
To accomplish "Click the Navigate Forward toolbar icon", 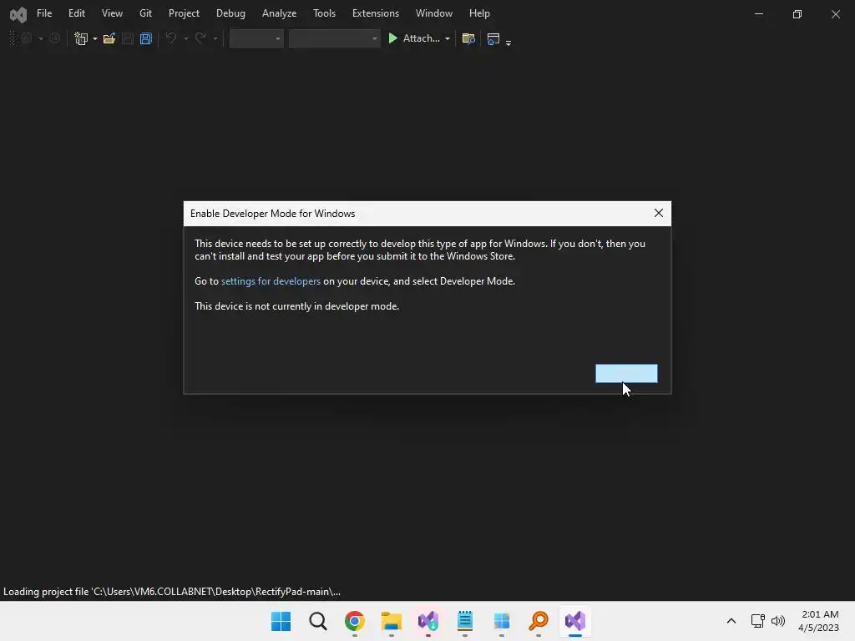I will coord(54,38).
